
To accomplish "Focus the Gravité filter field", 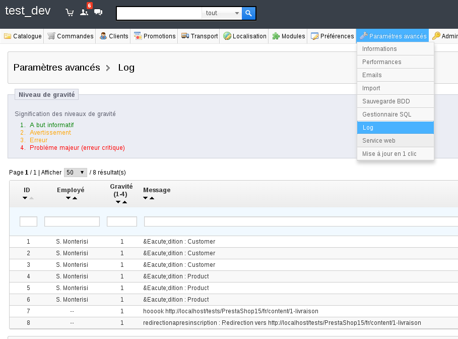I will tap(122, 221).
